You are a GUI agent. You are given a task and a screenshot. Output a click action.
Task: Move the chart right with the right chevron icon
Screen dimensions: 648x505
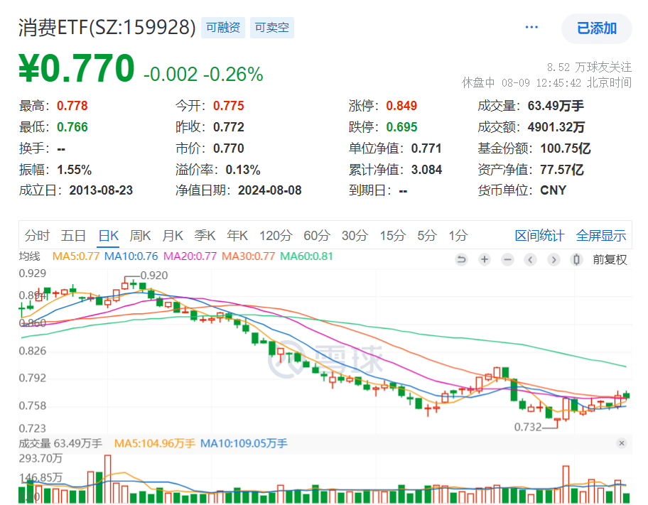pyautogui.click(x=553, y=259)
